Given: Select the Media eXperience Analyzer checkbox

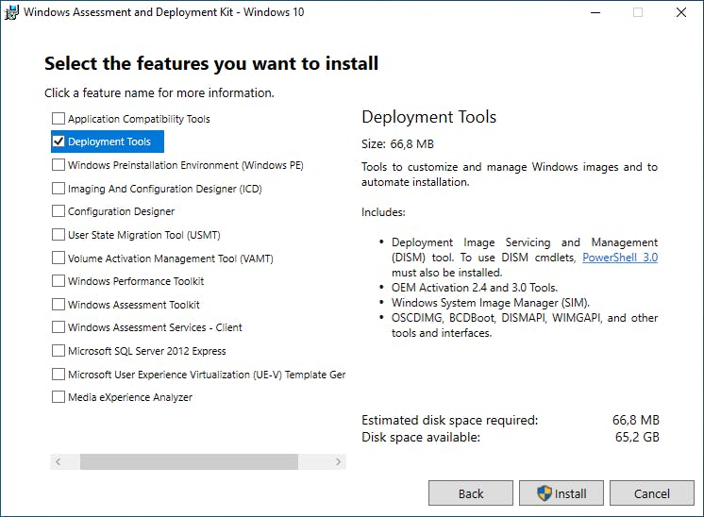Looking at the screenshot, I should (x=59, y=397).
